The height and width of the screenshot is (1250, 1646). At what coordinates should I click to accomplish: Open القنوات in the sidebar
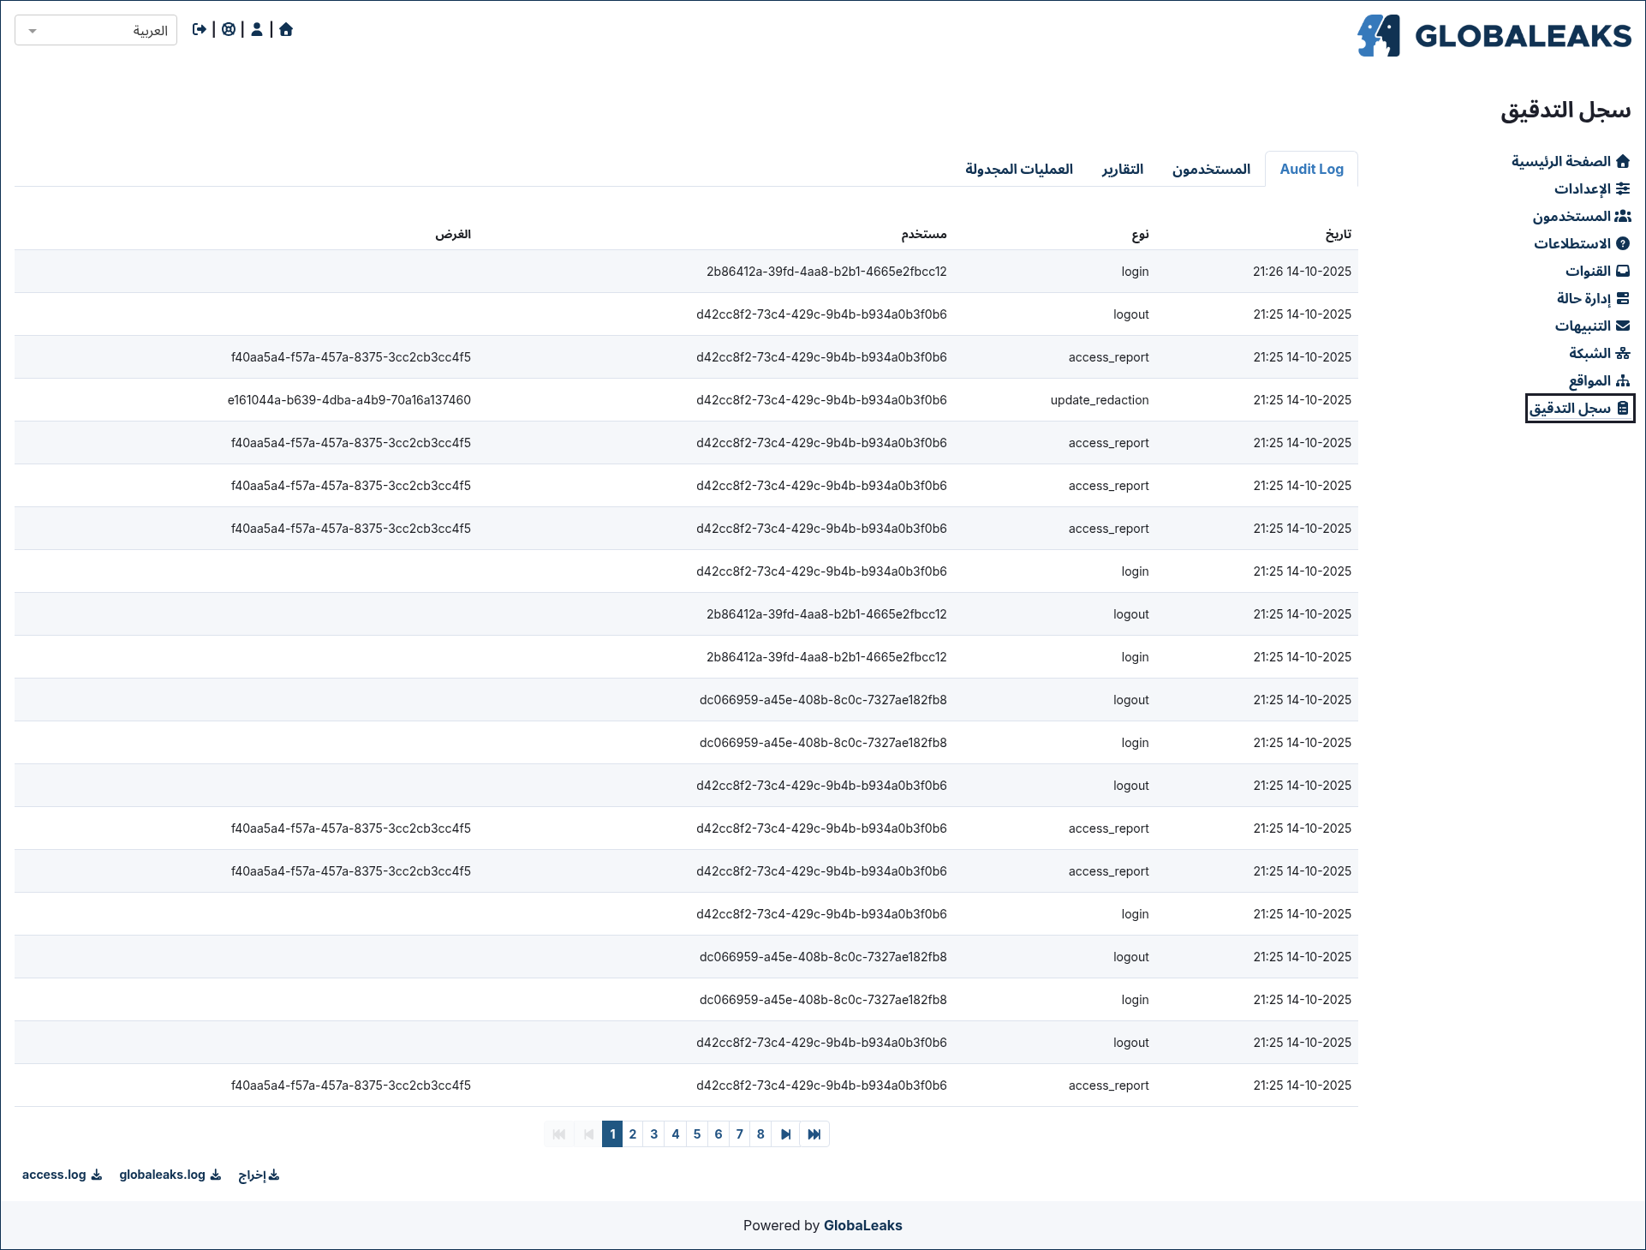click(x=1597, y=271)
